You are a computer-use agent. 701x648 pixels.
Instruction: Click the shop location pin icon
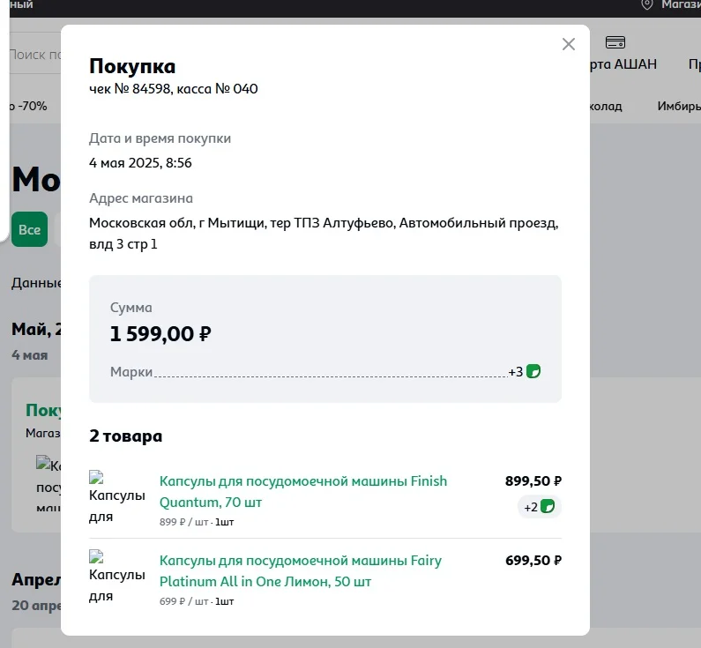pos(647,5)
